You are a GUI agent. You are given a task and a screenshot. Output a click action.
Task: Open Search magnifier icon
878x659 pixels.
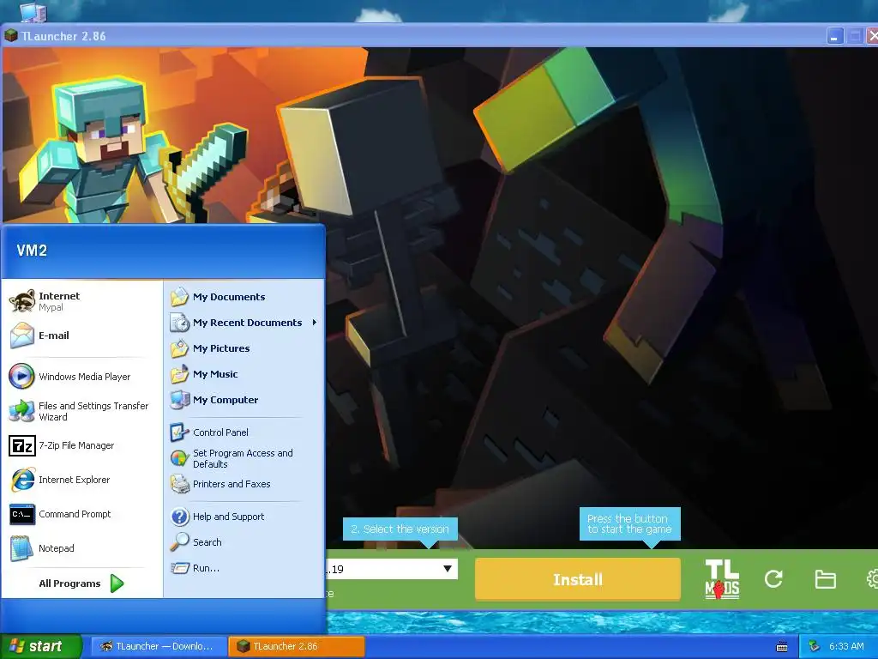(x=180, y=542)
